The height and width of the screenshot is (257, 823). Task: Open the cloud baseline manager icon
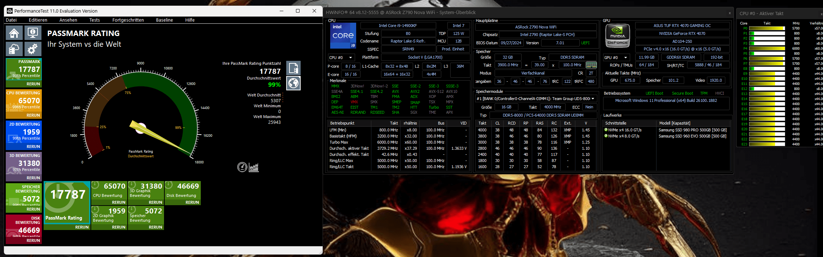[x=14, y=49]
